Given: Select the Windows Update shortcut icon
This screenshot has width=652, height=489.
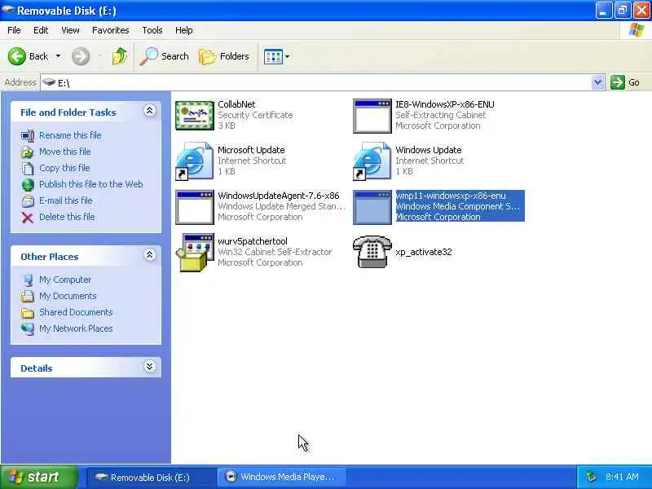Looking at the screenshot, I should tap(372, 161).
